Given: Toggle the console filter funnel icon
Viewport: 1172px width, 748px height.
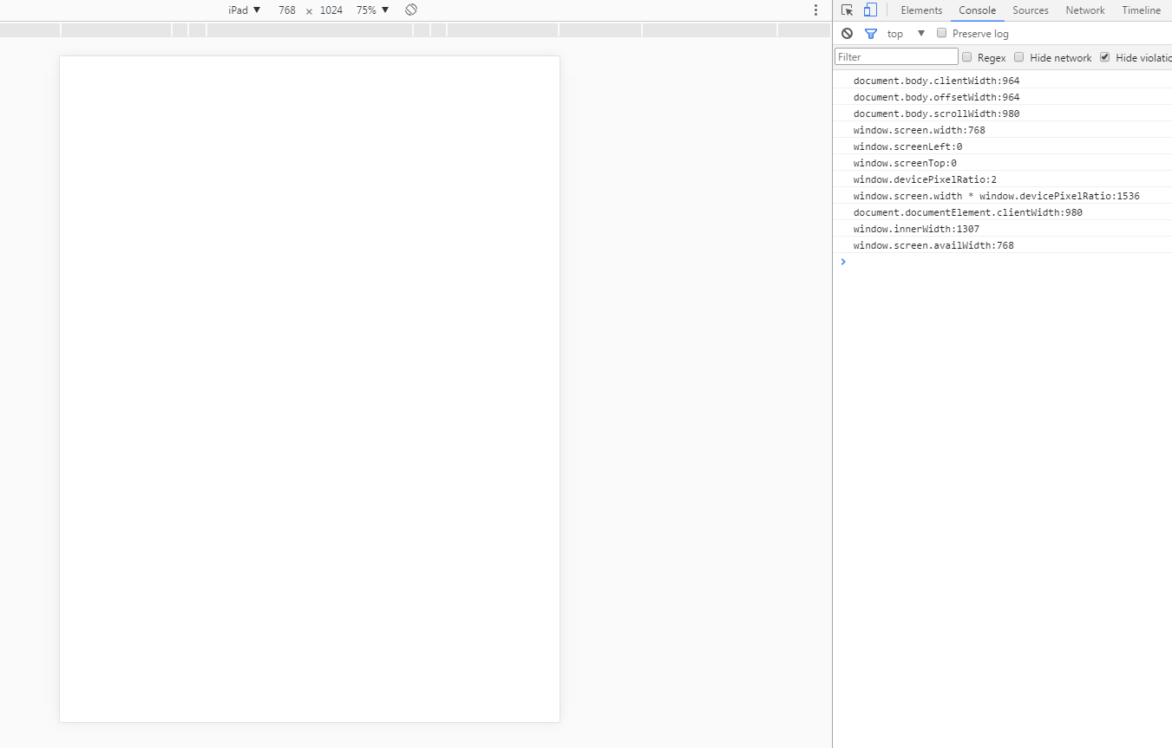Looking at the screenshot, I should 871,34.
